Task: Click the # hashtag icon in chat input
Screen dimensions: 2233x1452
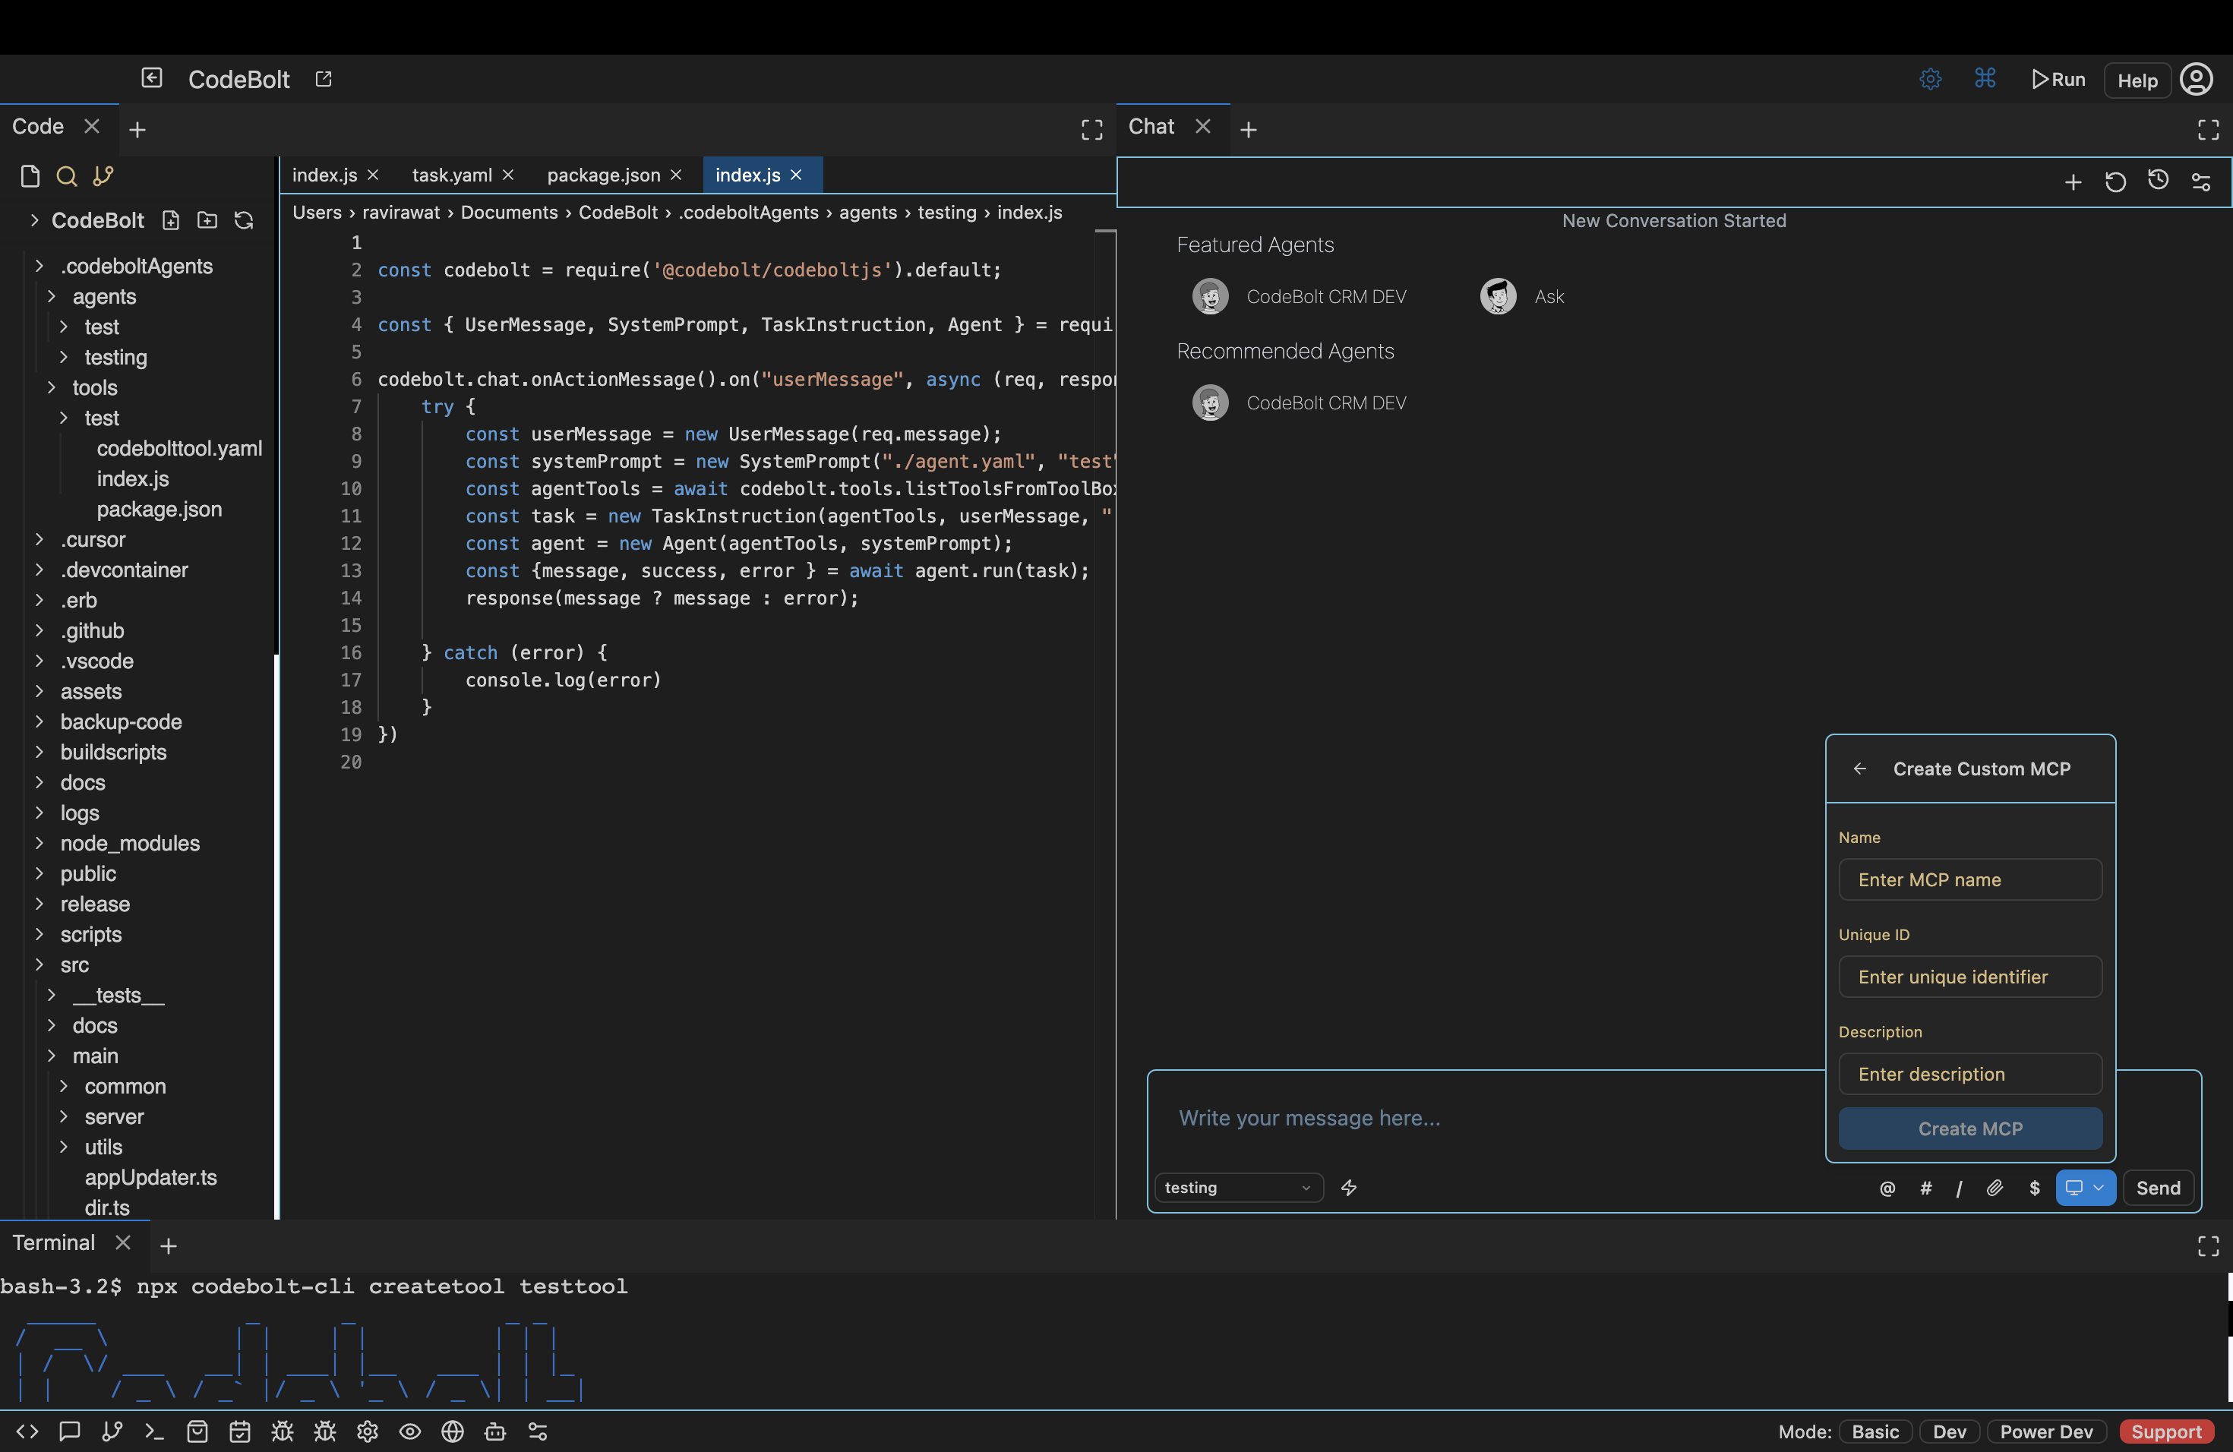Action: pyautogui.click(x=1925, y=1188)
